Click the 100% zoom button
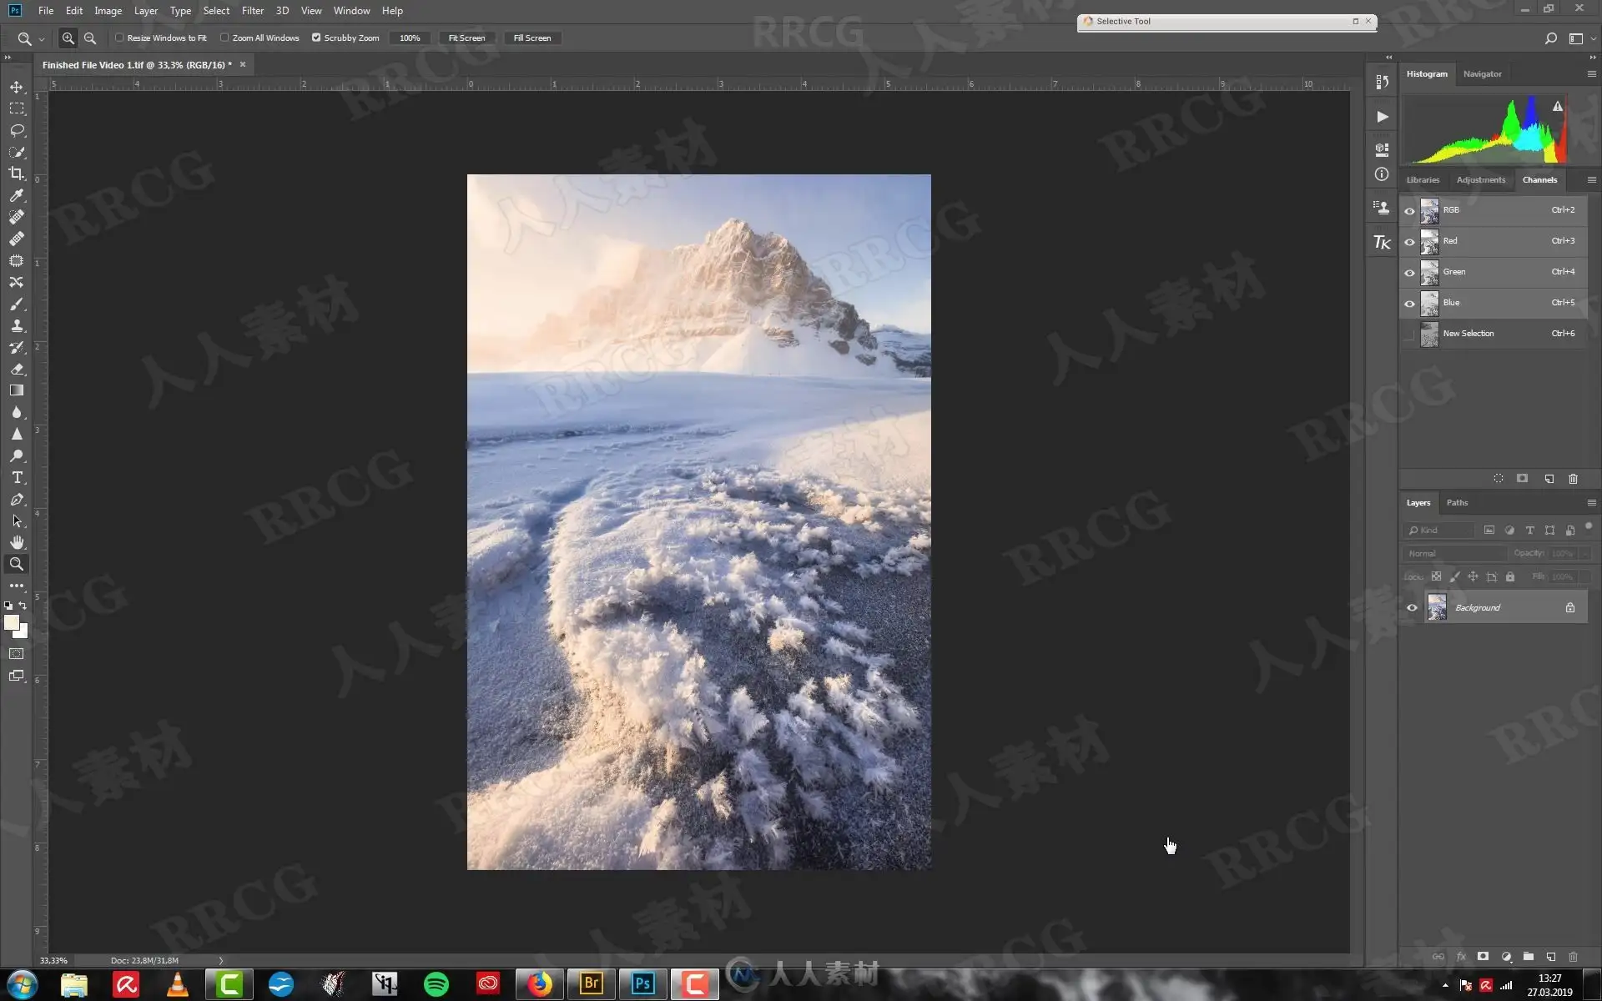 pos(410,38)
